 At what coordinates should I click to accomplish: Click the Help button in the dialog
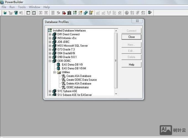click(x=132, y=65)
